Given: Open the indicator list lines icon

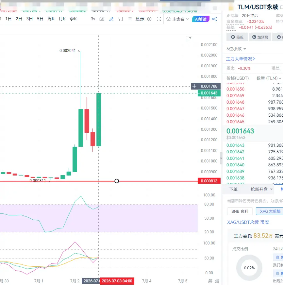Looking at the screenshot, I should pos(130,19).
